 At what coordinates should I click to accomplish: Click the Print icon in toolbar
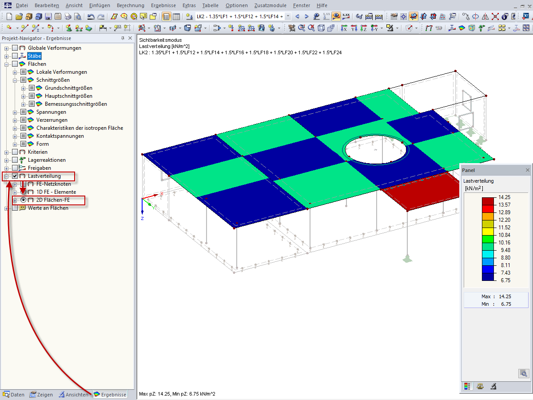tap(68, 16)
